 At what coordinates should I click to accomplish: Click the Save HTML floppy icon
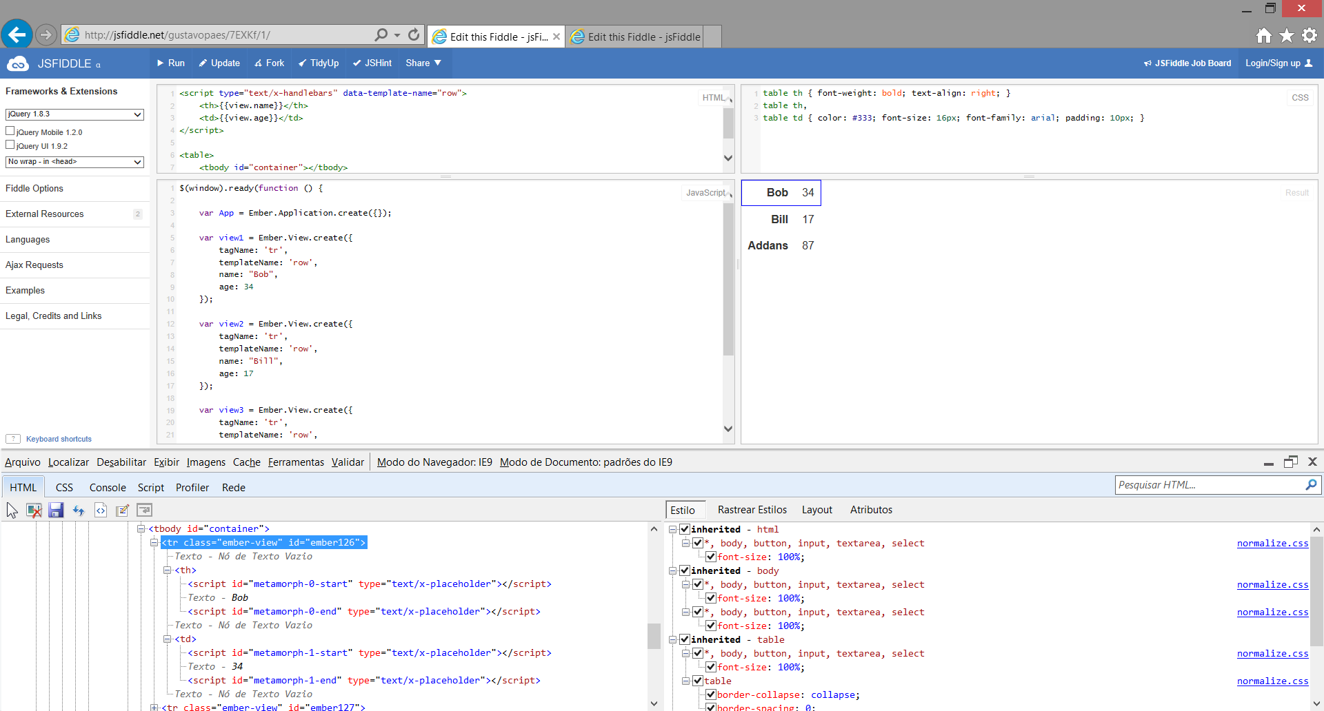pyautogui.click(x=56, y=510)
